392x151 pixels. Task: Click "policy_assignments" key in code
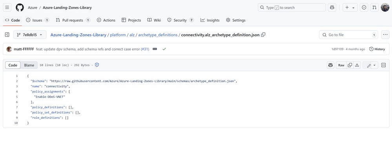[x=48, y=91]
